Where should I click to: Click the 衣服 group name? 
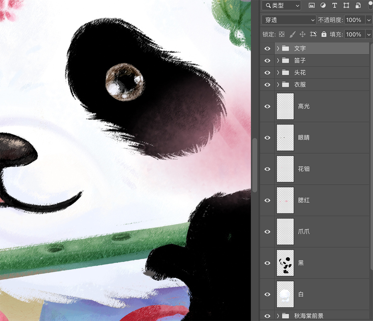[x=300, y=85]
